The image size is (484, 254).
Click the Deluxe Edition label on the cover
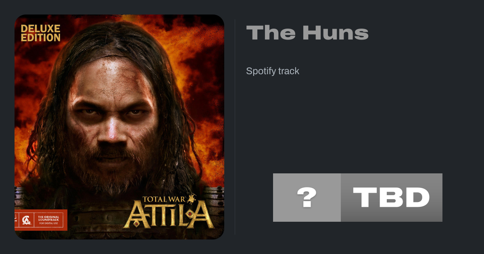coord(40,33)
